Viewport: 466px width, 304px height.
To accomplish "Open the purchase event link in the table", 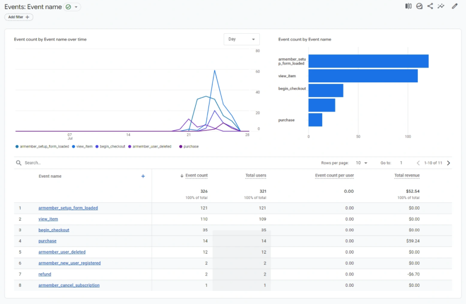I will tap(48, 241).
